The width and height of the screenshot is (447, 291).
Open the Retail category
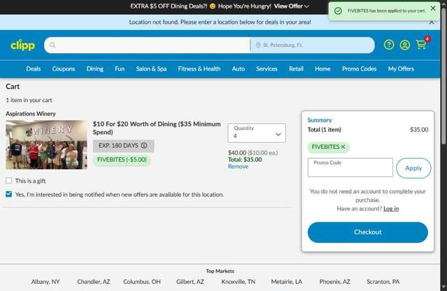(x=296, y=69)
